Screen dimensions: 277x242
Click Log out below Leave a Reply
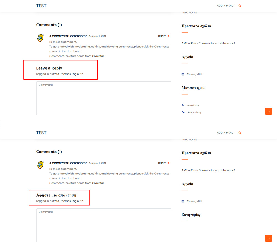(x=77, y=74)
